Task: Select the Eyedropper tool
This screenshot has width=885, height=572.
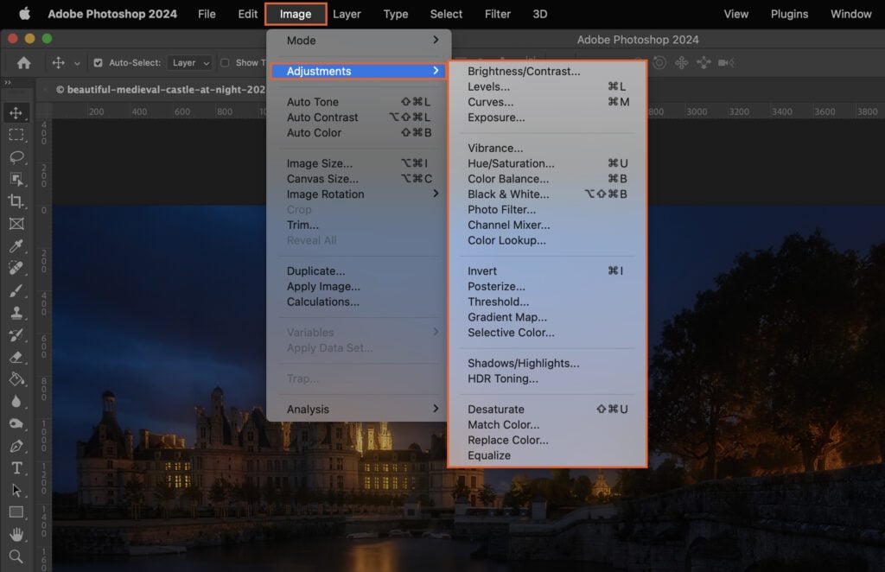Action: tap(17, 248)
